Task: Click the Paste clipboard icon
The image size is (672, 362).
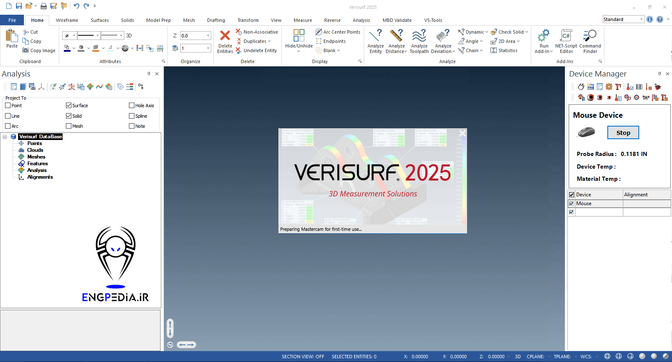Action: tap(12, 35)
